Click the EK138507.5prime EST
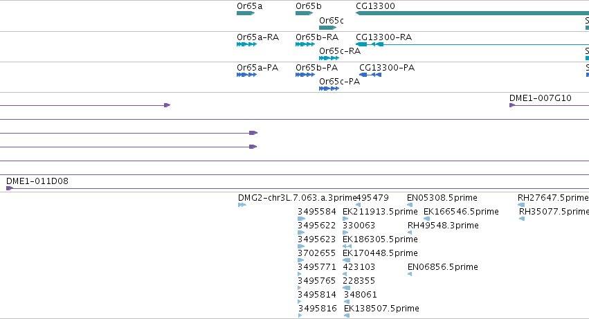Screen dimensions: 589x319 (347, 316)
